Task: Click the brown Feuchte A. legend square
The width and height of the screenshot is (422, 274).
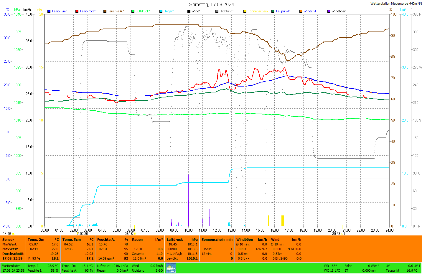Action: click(x=105, y=11)
